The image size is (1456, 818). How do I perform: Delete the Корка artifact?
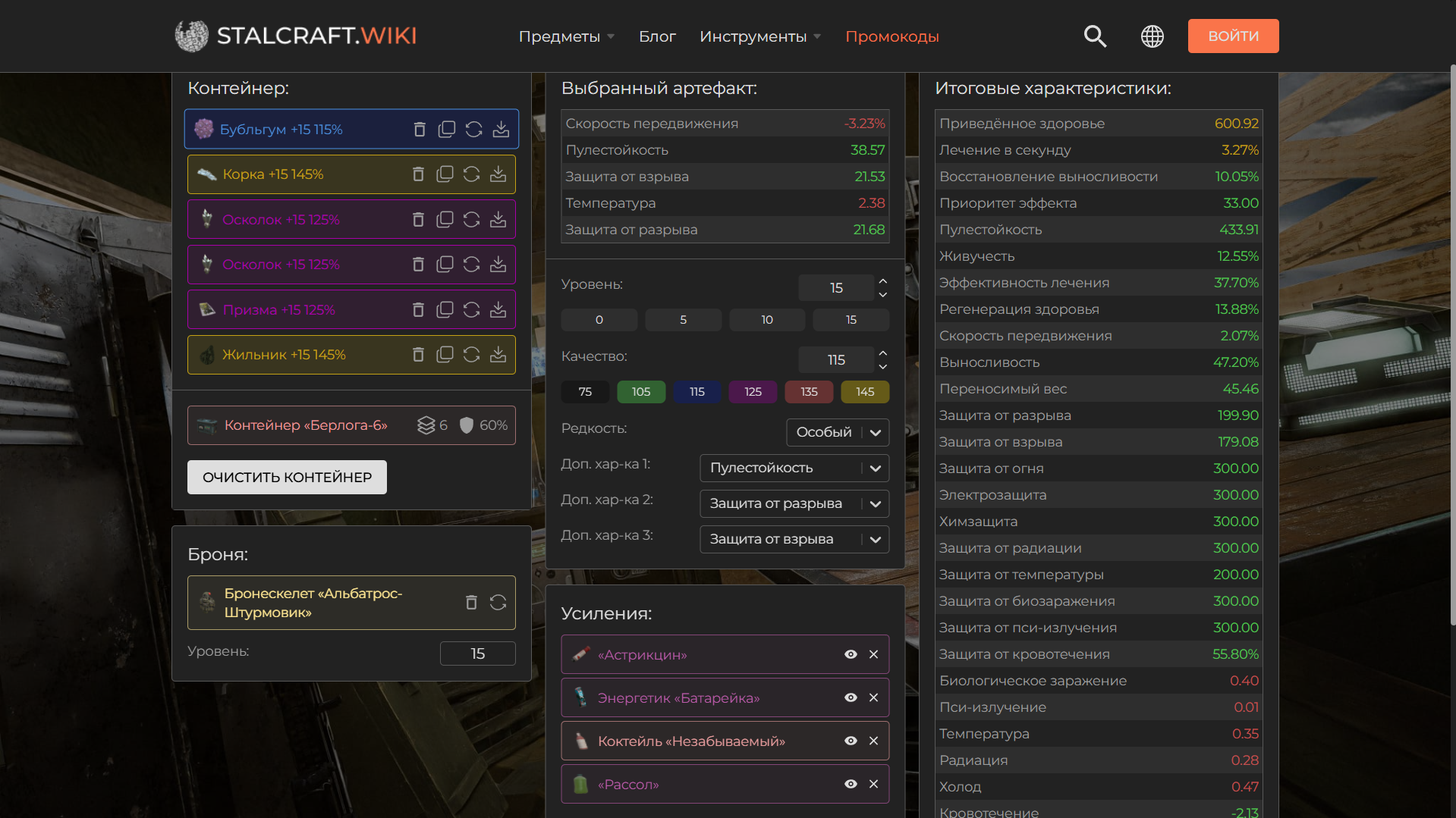tap(418, 174)
